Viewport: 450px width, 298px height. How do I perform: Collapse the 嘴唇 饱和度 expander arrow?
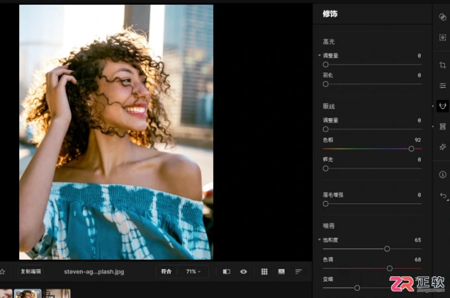pyautogui.click(x=320, y=240)
